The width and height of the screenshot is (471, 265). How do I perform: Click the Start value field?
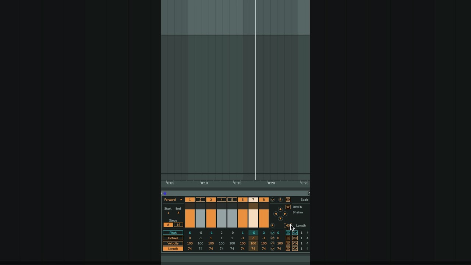(x=168, y=213)
